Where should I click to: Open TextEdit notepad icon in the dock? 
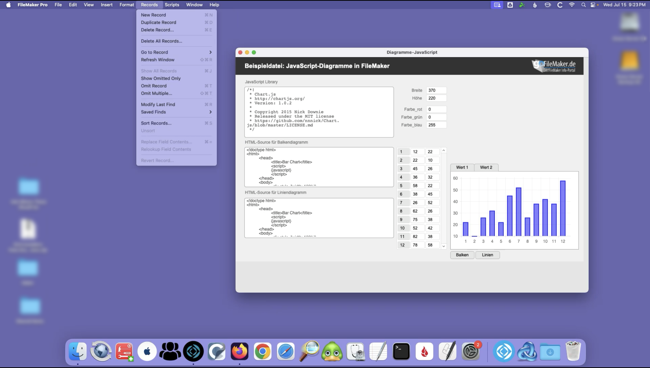pos(378,351)
